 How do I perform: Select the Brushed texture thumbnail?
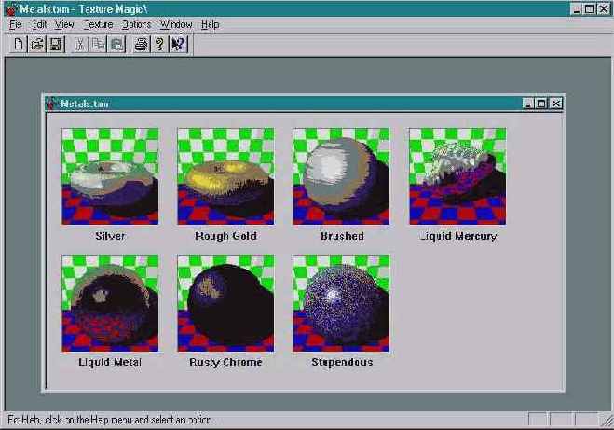(341, 176)
